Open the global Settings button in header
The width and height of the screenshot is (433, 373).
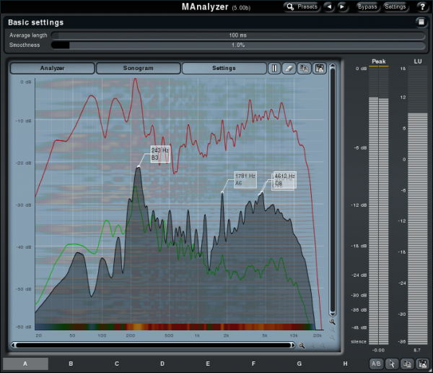click(395, 7)
